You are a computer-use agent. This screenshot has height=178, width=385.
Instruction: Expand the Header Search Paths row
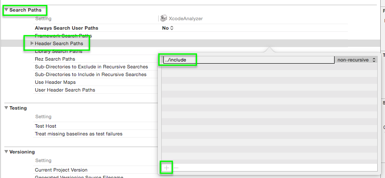click(32, 43)
